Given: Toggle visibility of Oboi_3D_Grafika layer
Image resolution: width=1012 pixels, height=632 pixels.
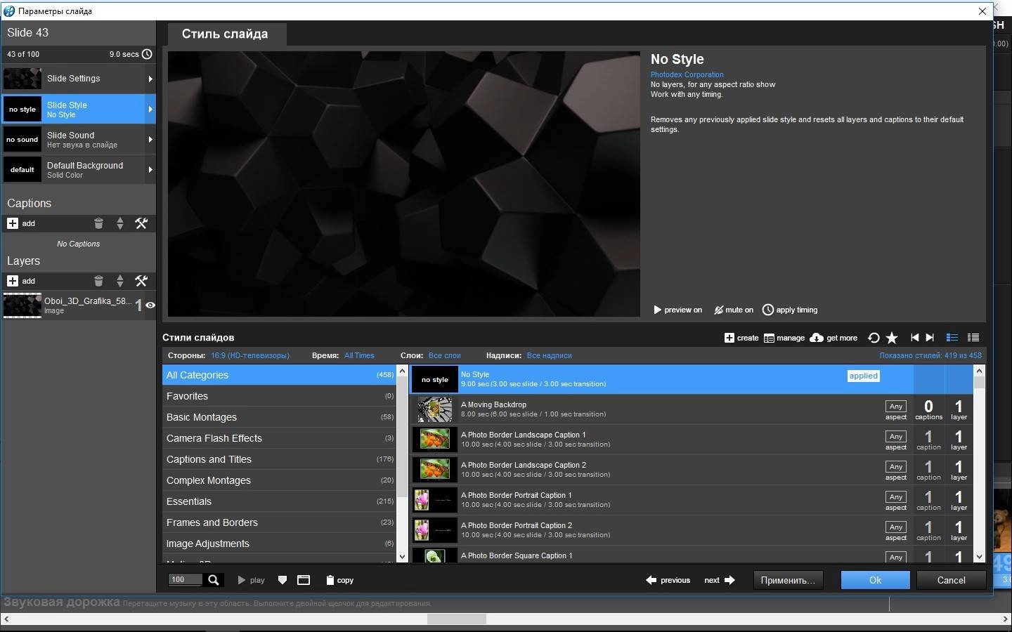Looking at the screenshot, I should pyautogui.click(x=150, y=305).
